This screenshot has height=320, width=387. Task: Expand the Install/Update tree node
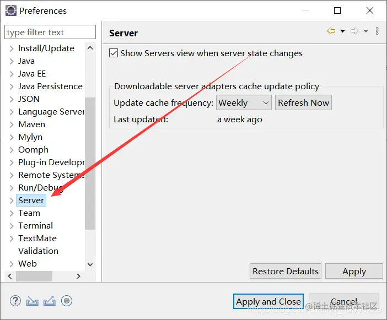click(x=12, y=48)
